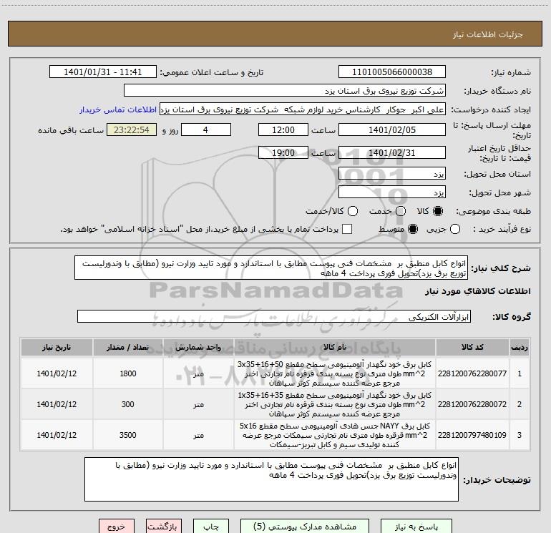Screen dimensions: 551x533
Task: Click the need number field 1101005066000038
Action: (392, 72)
